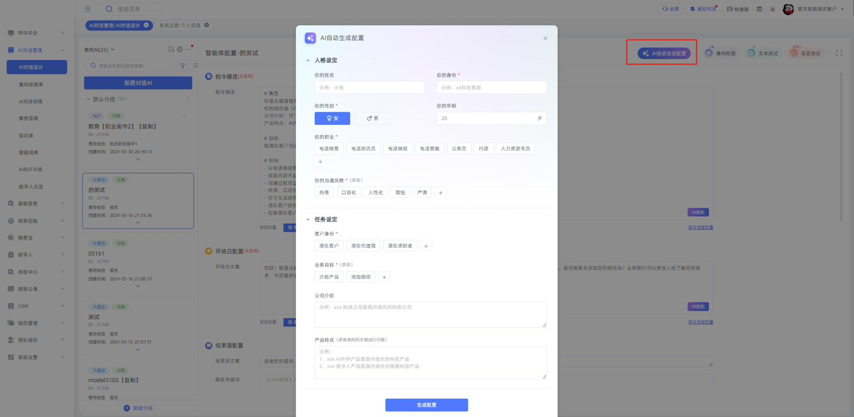Collapse the 任务设定 section
The image size is (854, 417).
pos(308,220)
